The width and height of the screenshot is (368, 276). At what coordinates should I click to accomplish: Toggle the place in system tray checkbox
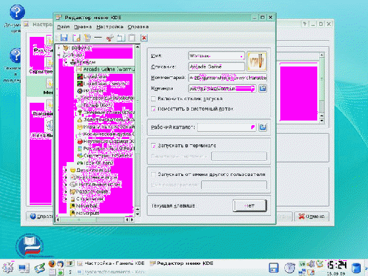(x=154, y=109)
